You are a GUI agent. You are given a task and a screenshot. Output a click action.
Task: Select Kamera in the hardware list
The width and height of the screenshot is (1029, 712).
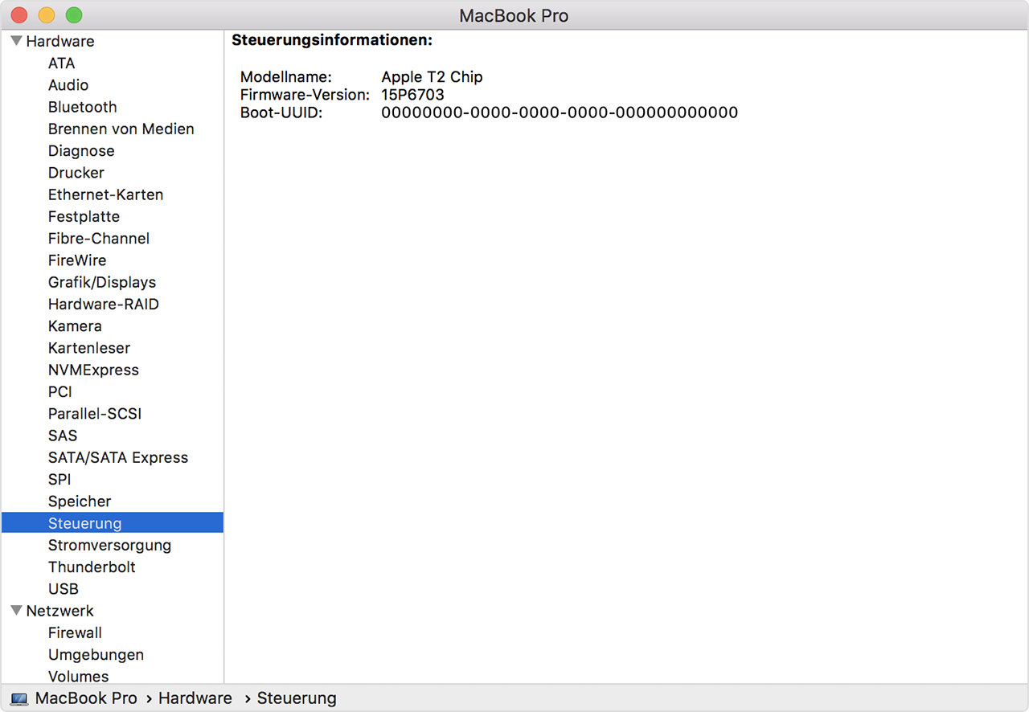pyautogui.click(x=75, y=326)
